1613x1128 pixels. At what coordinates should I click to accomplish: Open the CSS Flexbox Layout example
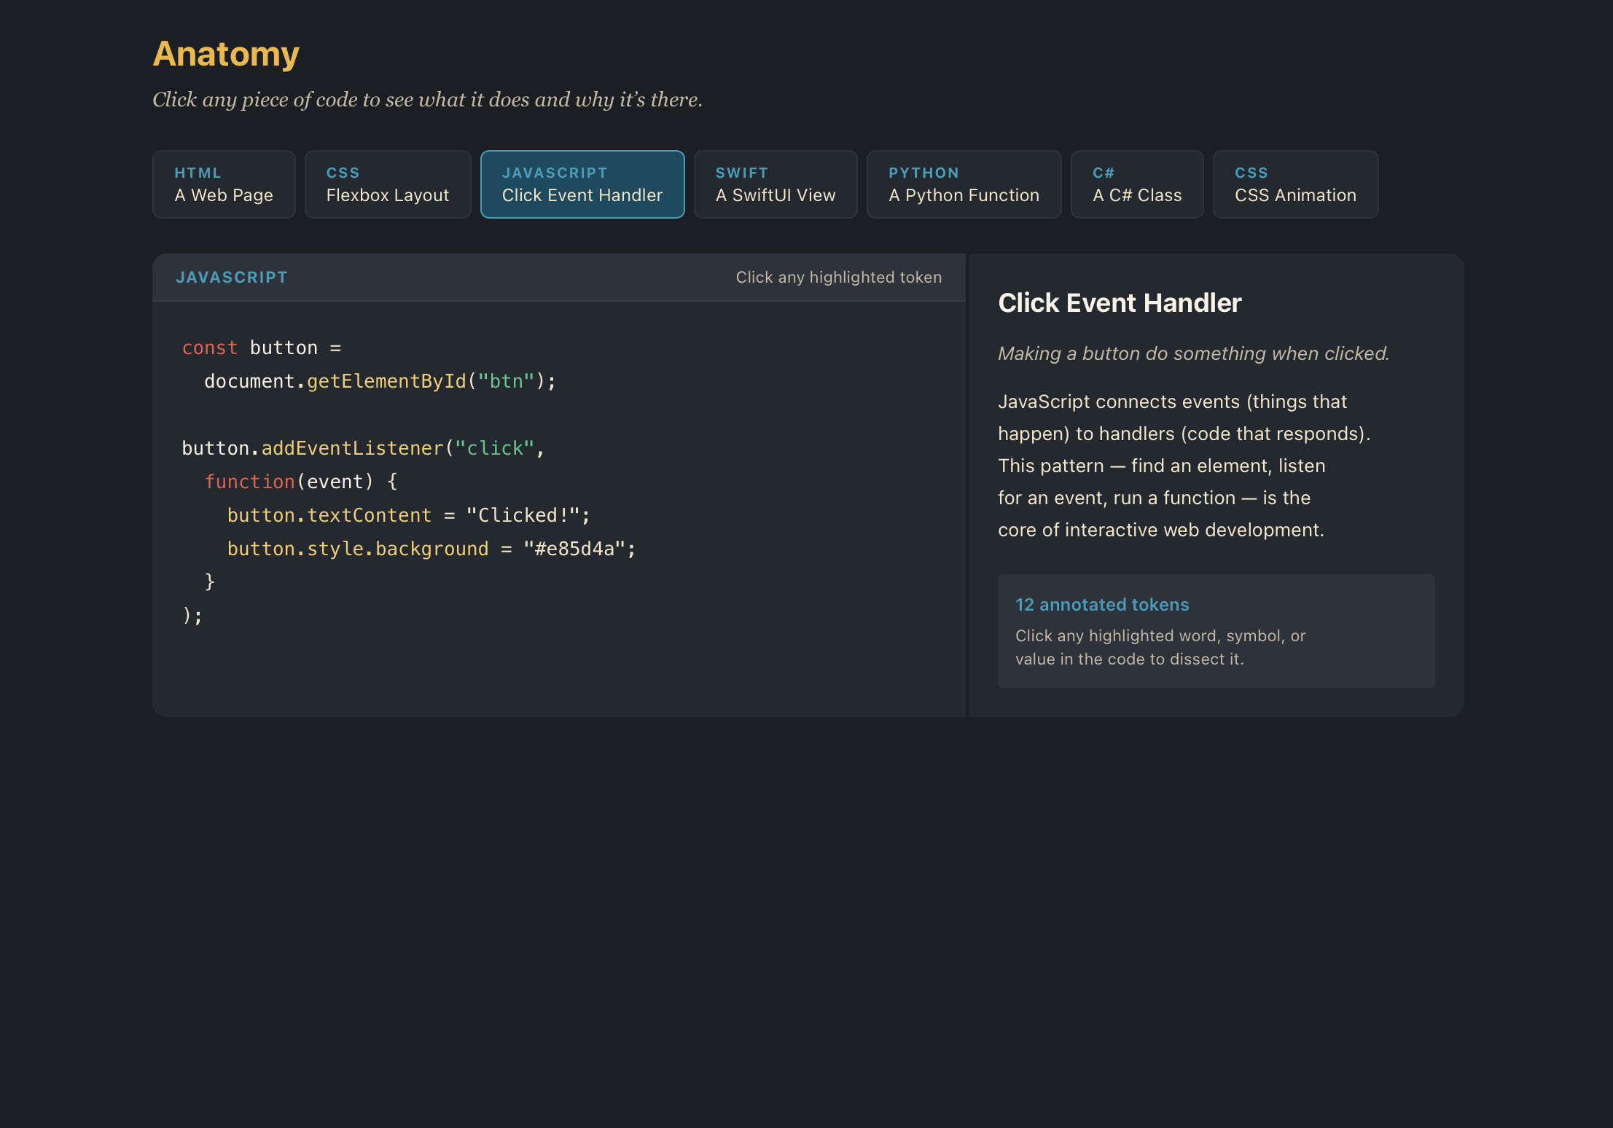coord(387,184)
